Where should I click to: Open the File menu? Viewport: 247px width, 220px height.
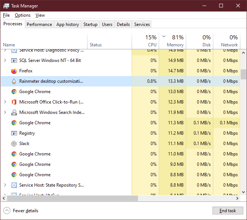click(6, 15)
